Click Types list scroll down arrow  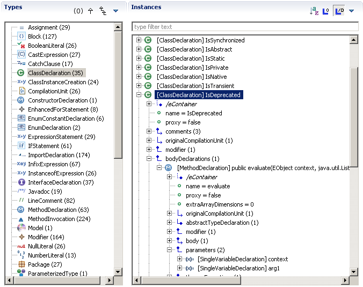[118, 272]
